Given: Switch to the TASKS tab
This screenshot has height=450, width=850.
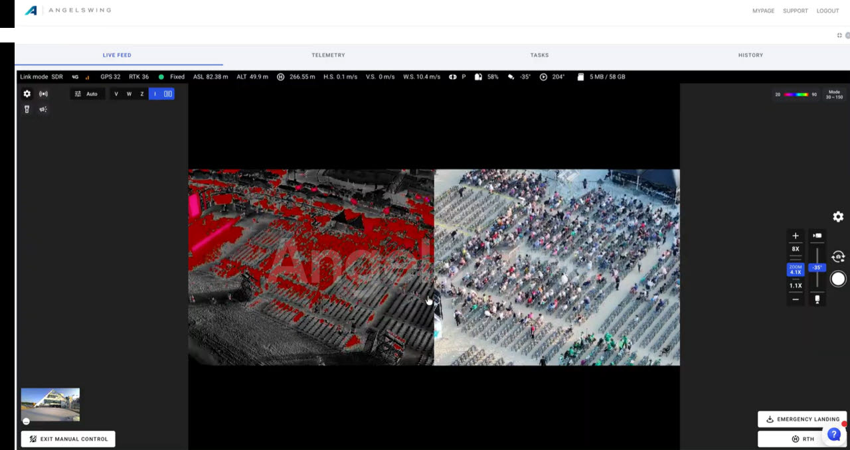Looking at the screenshot, I should (539, 55).
